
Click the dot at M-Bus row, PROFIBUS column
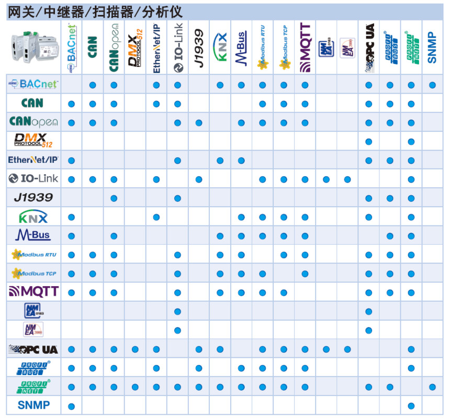pyautogui.click(x=390, y=236)
